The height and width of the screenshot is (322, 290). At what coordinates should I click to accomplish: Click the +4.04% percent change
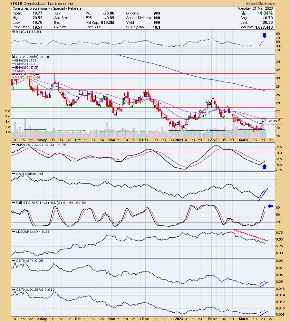265,13
